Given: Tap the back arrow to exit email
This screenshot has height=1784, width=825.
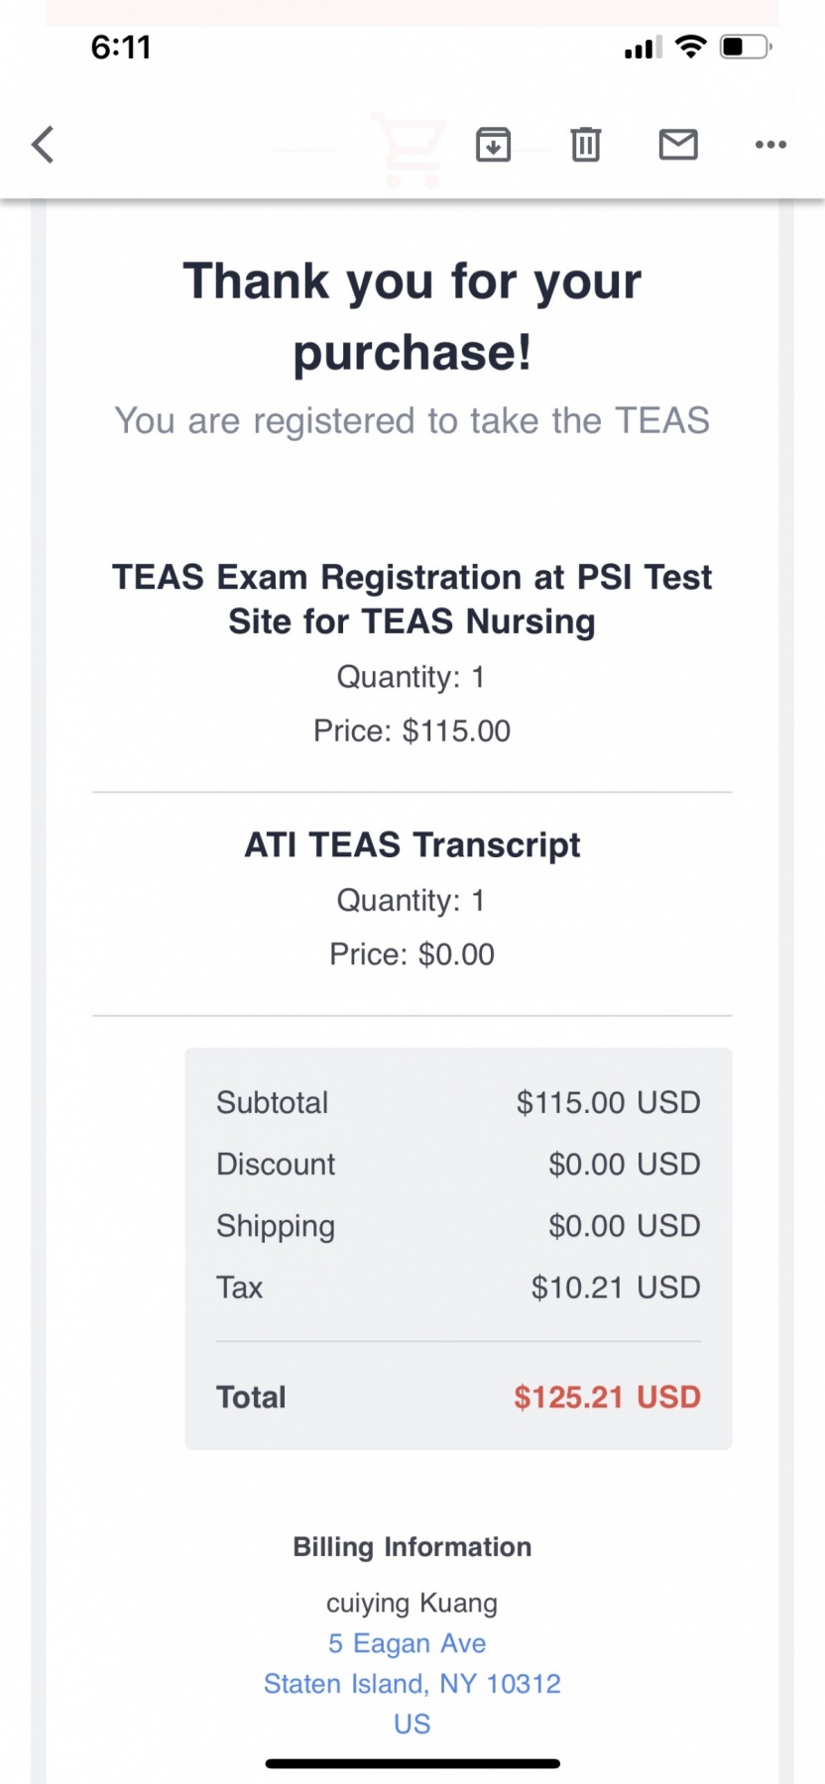Looking at the screenshot, I should (x=43, y=145).
